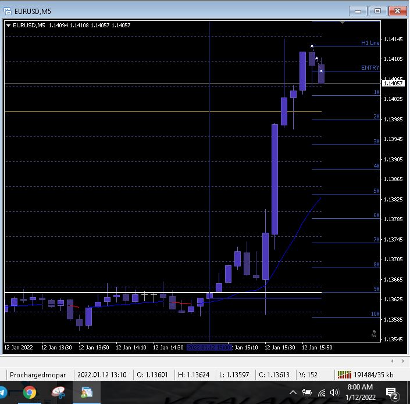Click the 5X level label
The height and width of the screenshot is (404, 410).
[x=376, y=191]
